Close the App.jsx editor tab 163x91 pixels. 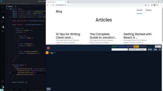16,6
